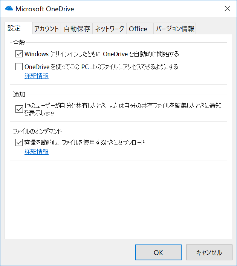The width and height of the screenshot is (237, 266).
Task: Open the バージョン情報 tab
Action: pyautogui.click(x=175, y=29)
